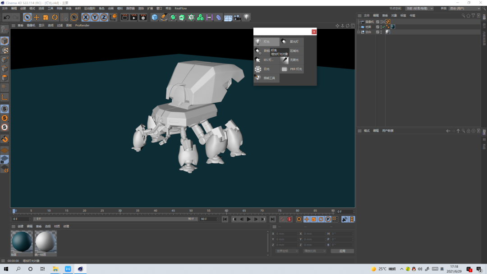This screenshot has width=487, height=274.
Task: Click the Floor grid toolbar icon
Action: tap(228, 18)
